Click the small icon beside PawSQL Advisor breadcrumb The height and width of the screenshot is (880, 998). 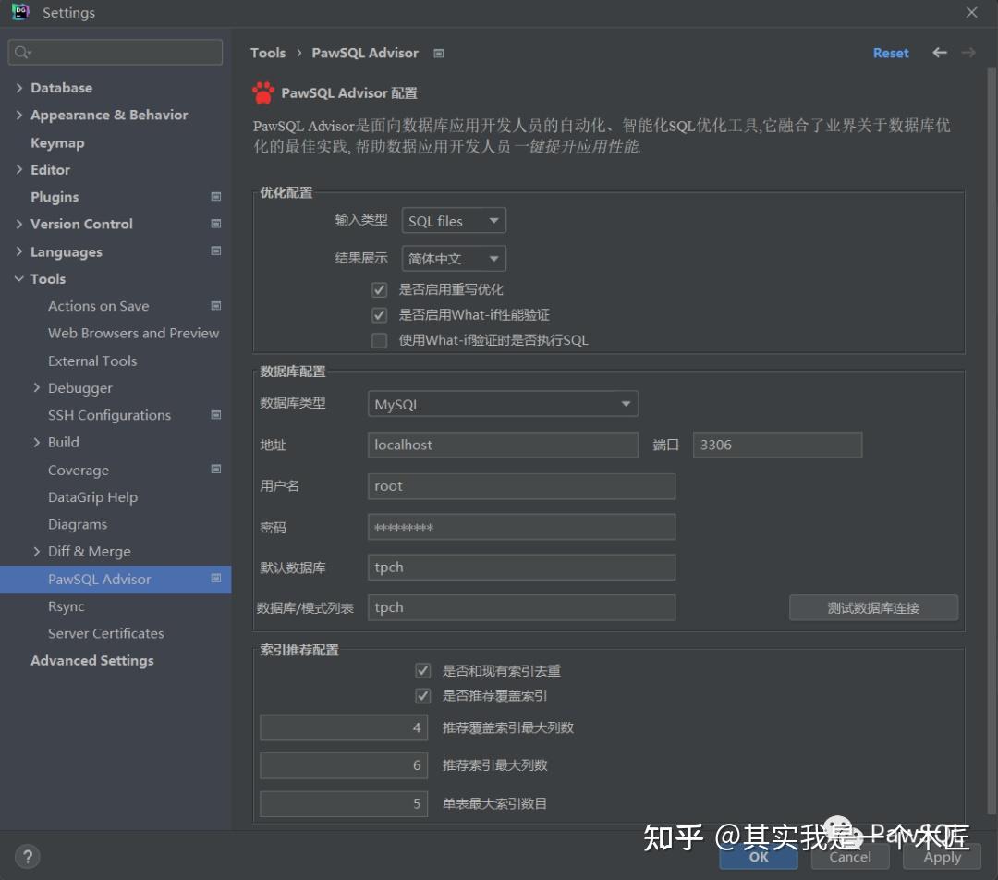click(x=437, y=53)
